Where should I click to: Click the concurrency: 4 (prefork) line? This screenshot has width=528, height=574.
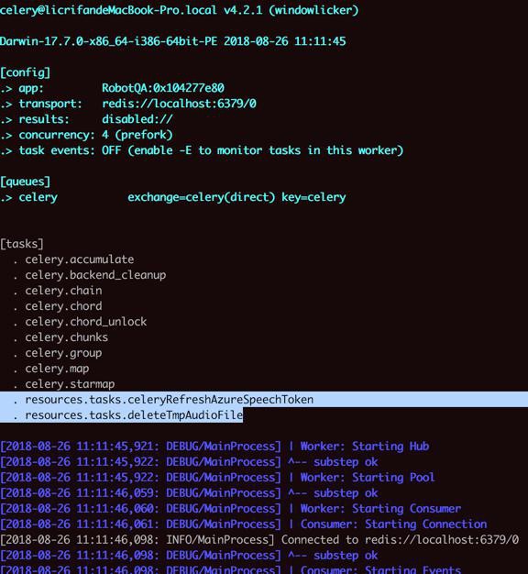(86, 135)
